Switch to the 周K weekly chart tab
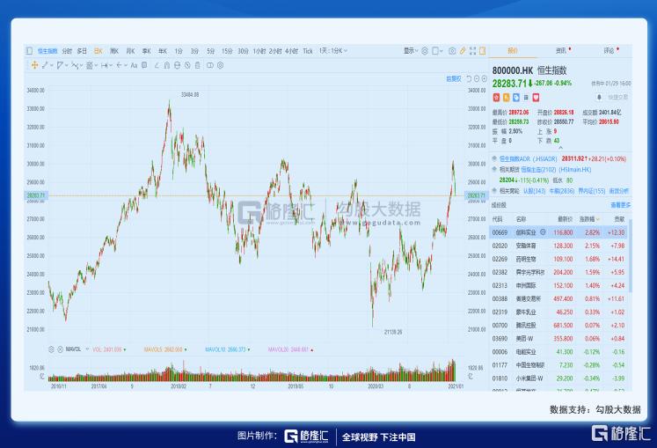The height and width of the screenshot is (448, 657). point(114,51)
